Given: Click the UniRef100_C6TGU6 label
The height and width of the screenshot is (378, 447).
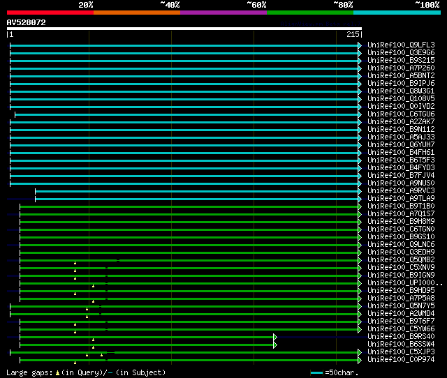Looking at the screenshot, I should coord(401,114).
